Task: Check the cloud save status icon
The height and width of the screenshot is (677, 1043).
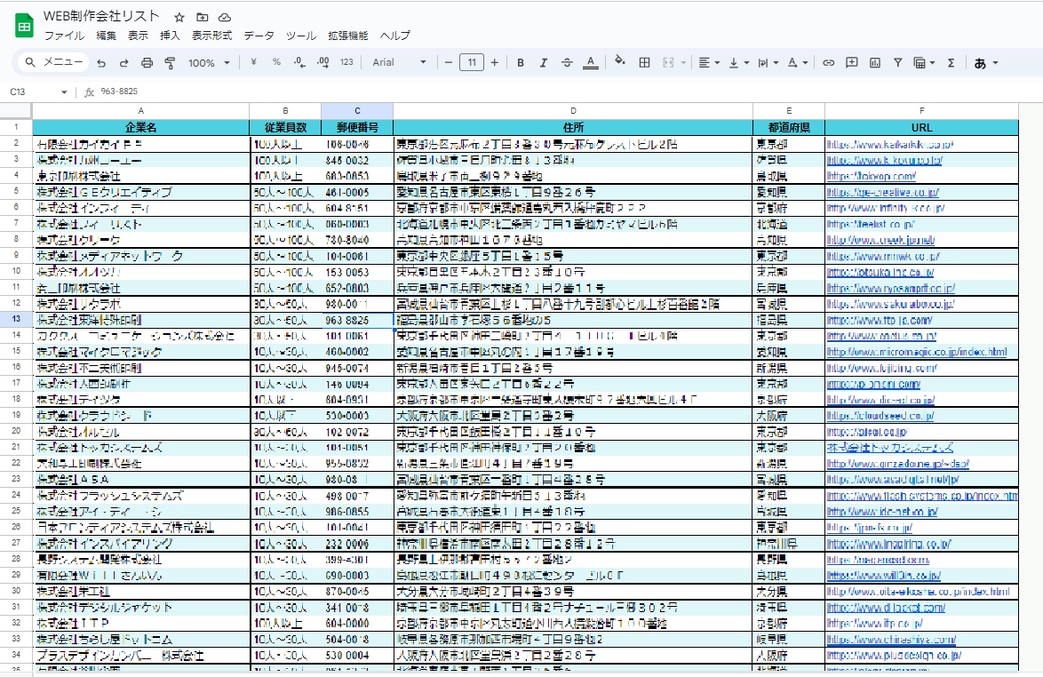Action: 225,17
